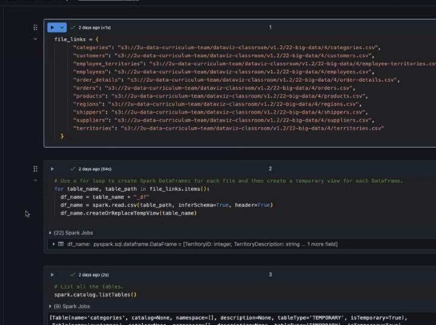Grab the drag handle of cell 1
The height and width of the screenshot is (325, 436).
tap(36, 27)
